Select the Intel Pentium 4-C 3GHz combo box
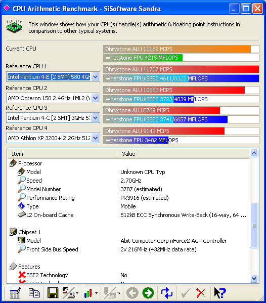266x303 pixels. [x=53, y=118]
